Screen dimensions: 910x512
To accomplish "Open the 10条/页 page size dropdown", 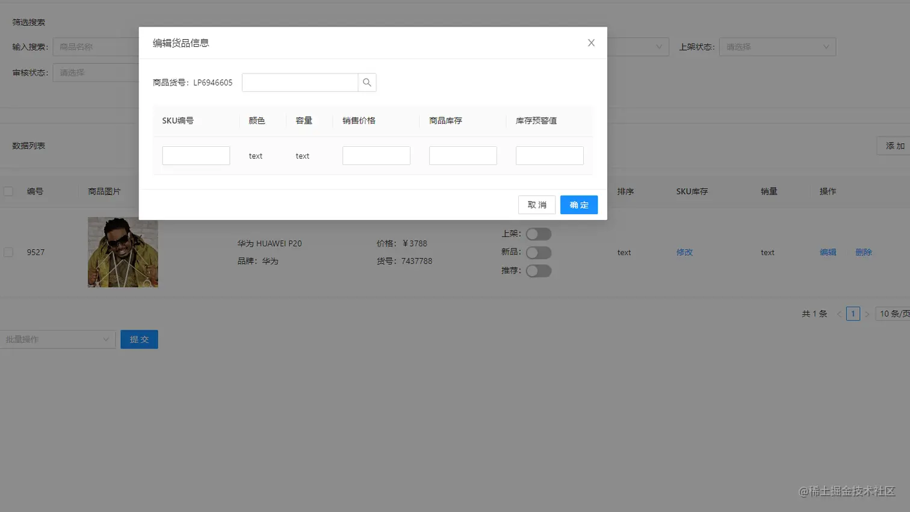I will pos(893,313).
